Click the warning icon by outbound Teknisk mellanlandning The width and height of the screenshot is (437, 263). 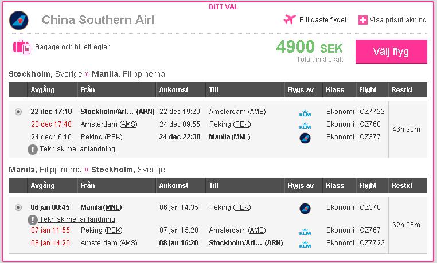point(33,150)
